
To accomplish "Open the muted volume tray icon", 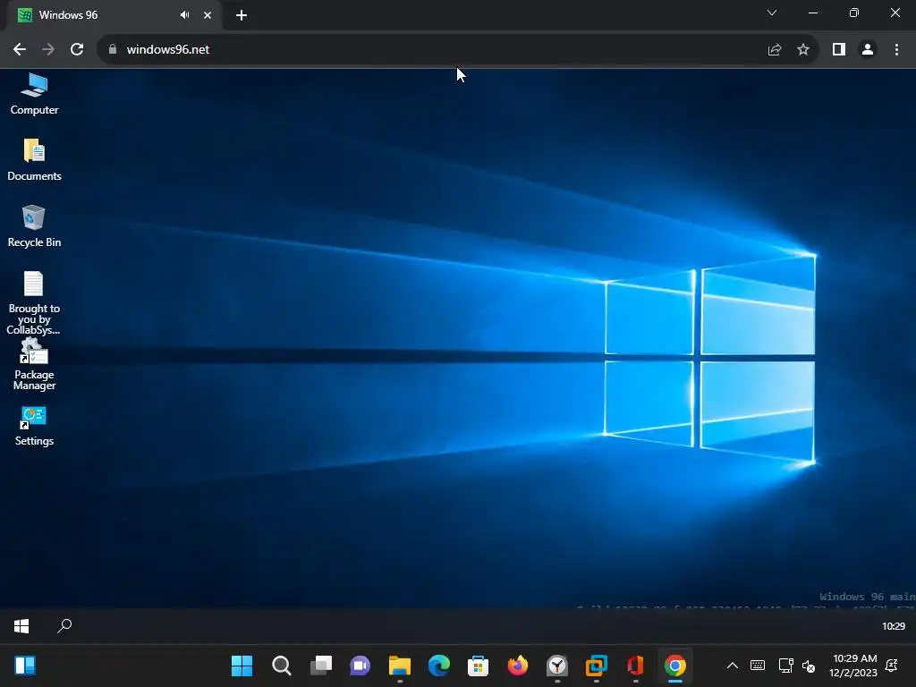I will click(x=809, y=666).
